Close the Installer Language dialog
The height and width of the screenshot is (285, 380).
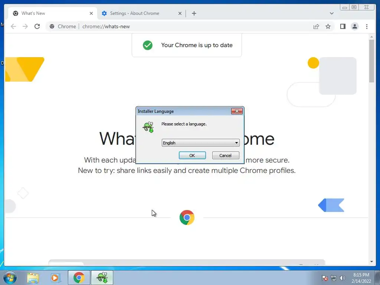tap(237, 111)
